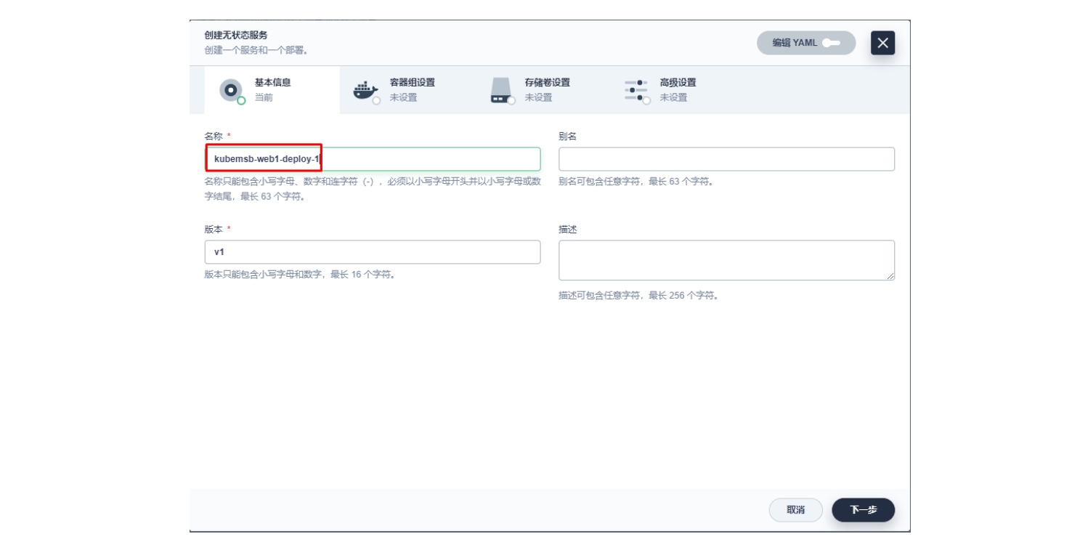Viewport: 1072px width, 542px height.
Task: Click the Docker whale 容器组设置 icon
Action: coord(366,90)
